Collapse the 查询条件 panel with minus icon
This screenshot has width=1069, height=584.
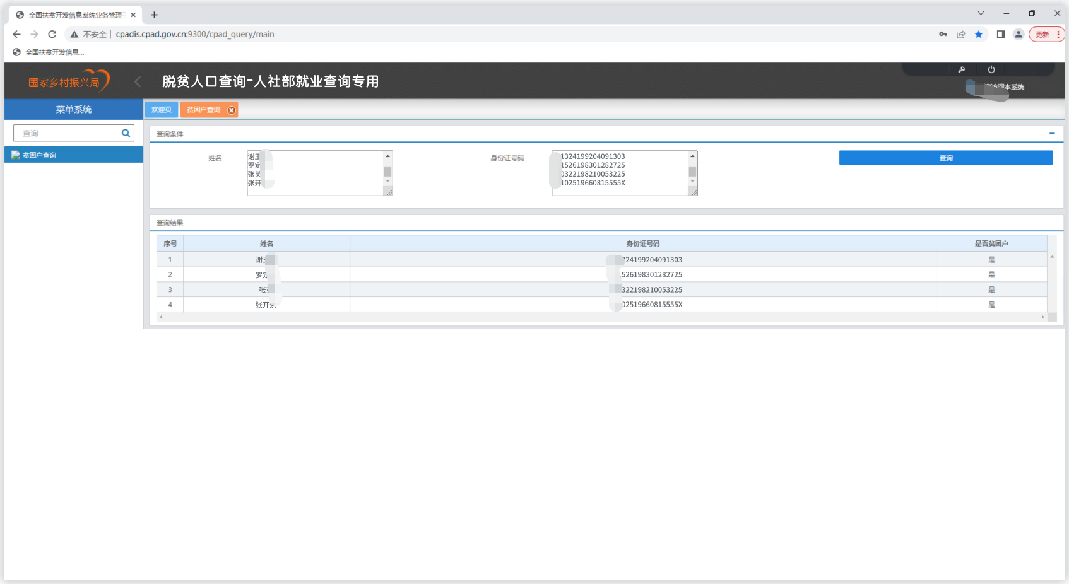click(x=1052, y=134)
